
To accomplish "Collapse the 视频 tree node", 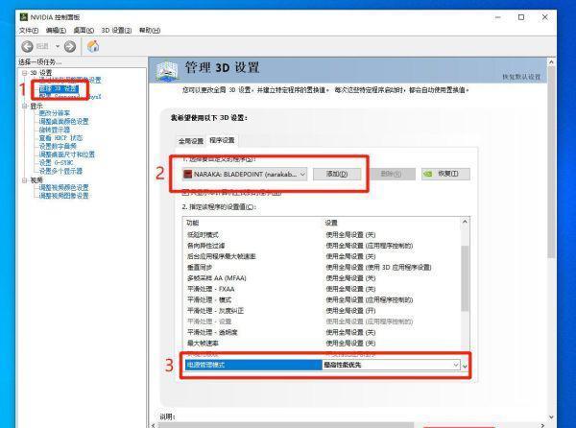I will [x=25, y=180].
